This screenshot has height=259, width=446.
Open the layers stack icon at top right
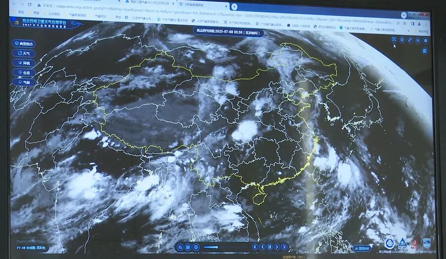[402, 40]
